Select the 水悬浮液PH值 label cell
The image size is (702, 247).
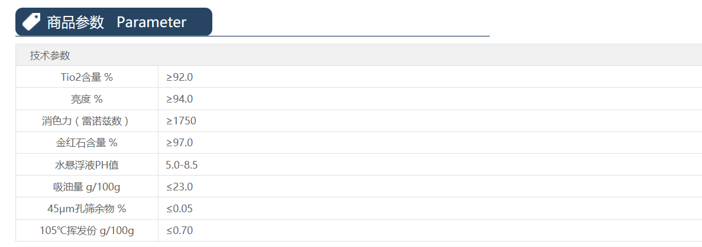point(87,165)
